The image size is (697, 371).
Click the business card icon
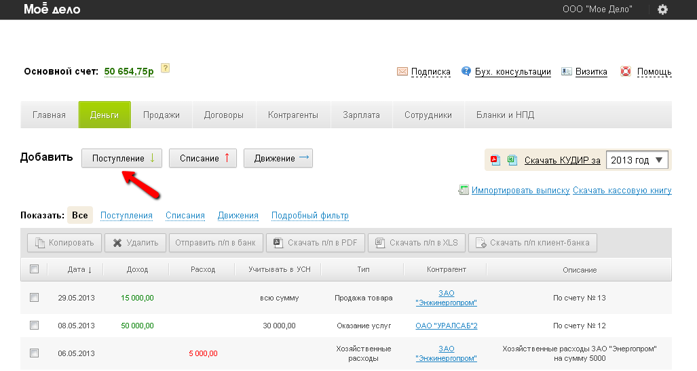tap(566, 71)
